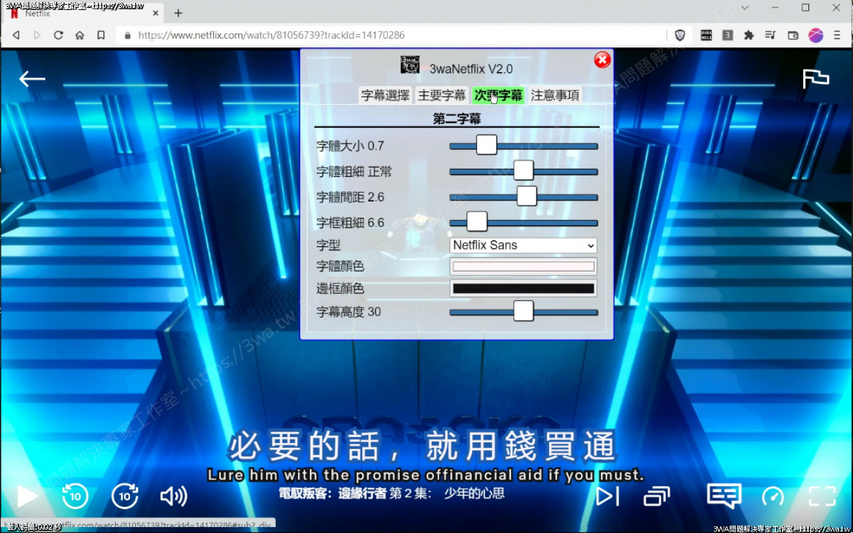This screenshot has width=853, height=533.
Task: Switch to the 注意事項 tab
Action: point(555,95)
